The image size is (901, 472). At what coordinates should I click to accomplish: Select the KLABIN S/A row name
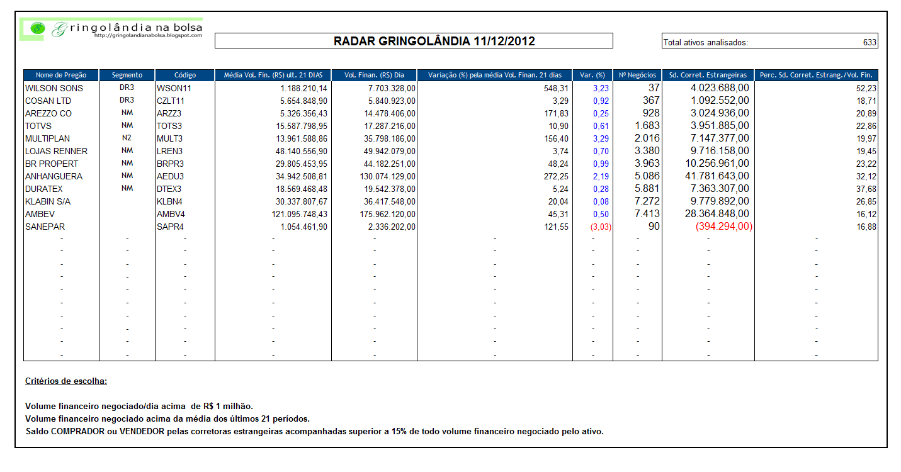(x=48, y=201)
